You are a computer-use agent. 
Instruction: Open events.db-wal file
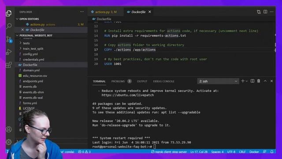point(33,98)
